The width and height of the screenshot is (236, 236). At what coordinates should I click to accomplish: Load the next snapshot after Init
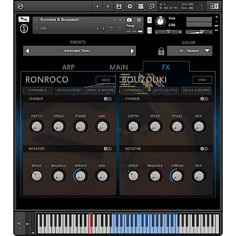point(103,28)
